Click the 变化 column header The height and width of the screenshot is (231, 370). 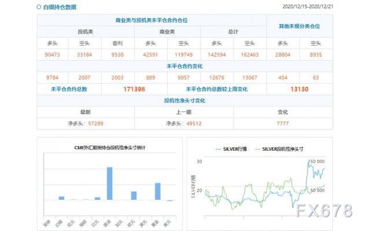point(283,112)
